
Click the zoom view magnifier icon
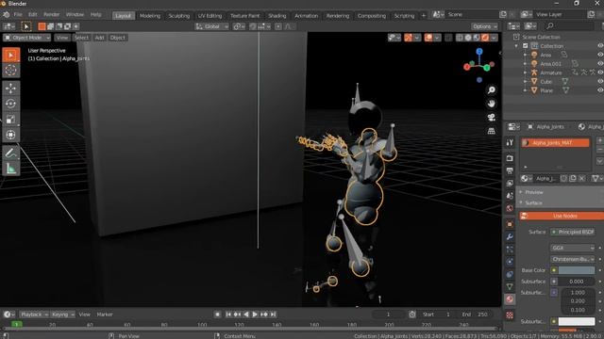pyautogui.click(x=491, y=90)
